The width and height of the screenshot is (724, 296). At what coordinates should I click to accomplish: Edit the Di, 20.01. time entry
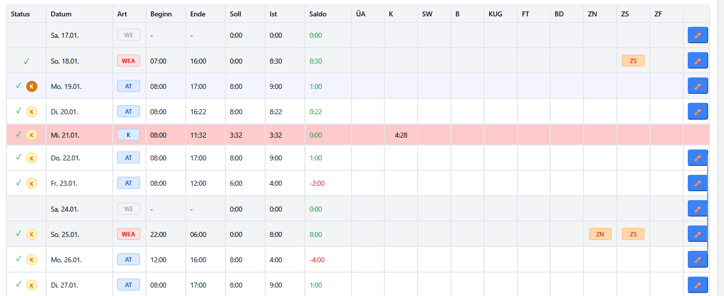pyautogui.click(x=698, y=111)
